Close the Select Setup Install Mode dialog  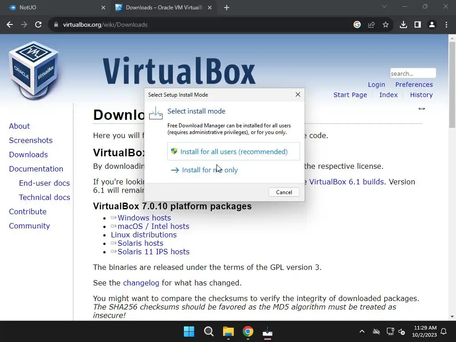tap(298, 94)
